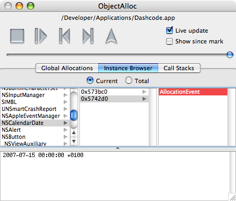Zoom the ObjectAlloc window with green button

tap(31, 6)
